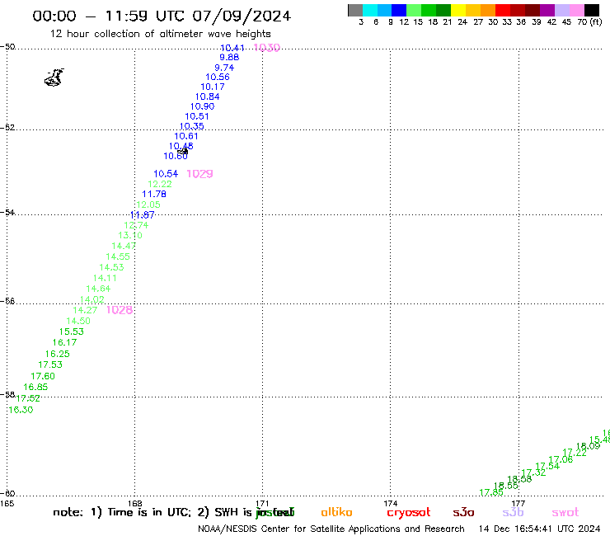Click the wave height 14.11
The image size is (610, 536).
pos(105,278)
